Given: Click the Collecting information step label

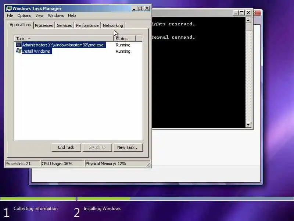Looking at the screenshot, I should click(x=36, y=208).
